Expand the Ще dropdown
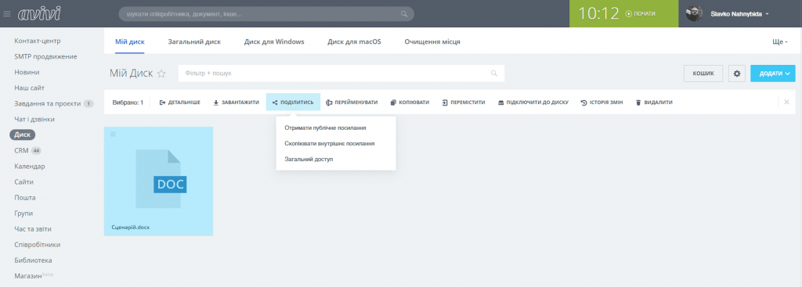 pyautogui.click(x=780, y=42)
